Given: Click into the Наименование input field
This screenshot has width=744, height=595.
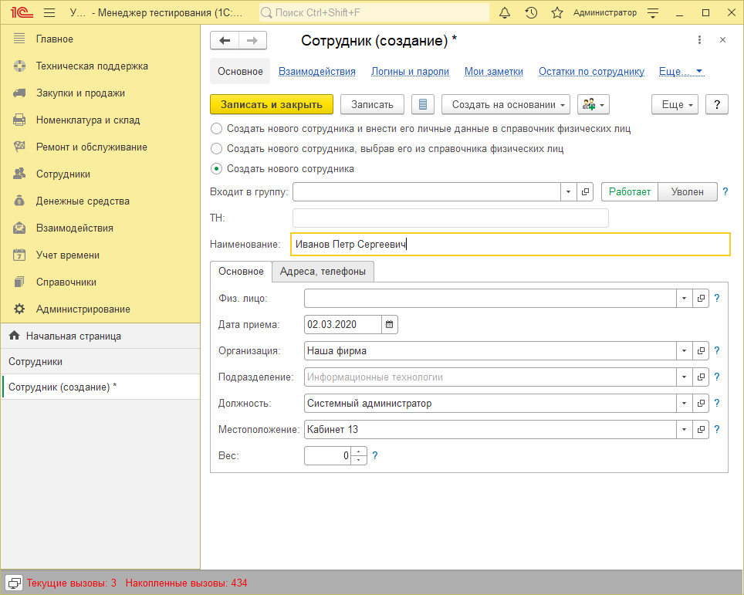Looking at the screenshot, I should coord(509,245).
